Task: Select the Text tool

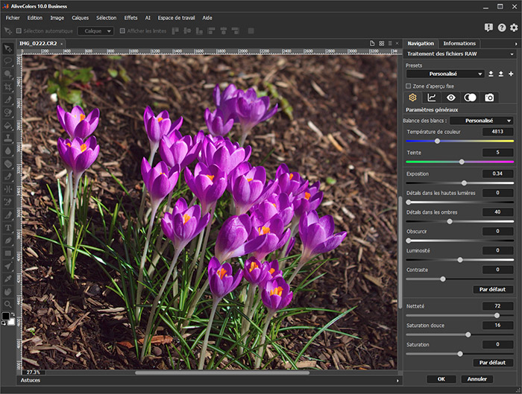Action: pyautogui.click(x=7, y=227)
